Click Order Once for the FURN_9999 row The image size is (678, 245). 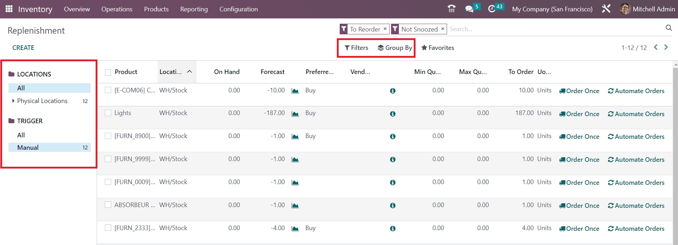pyautogui.click(x=579, y=160)
